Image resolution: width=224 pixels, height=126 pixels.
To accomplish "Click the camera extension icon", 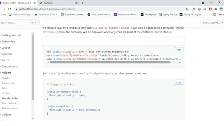I will [x=205, y=9].
